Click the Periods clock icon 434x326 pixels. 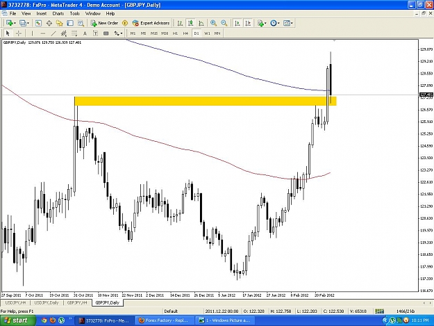[x=273, y=23]
